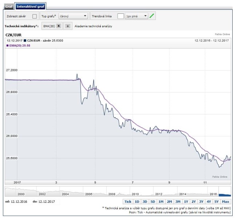The width and height of the screenshot is (237, 218).
Task: Click the highlighted range in overview timeline
Action: click(225, 193)
